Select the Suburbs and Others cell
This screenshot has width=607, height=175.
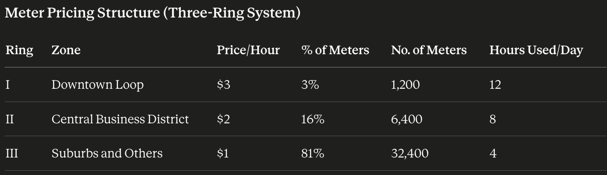tap(107, 153)
